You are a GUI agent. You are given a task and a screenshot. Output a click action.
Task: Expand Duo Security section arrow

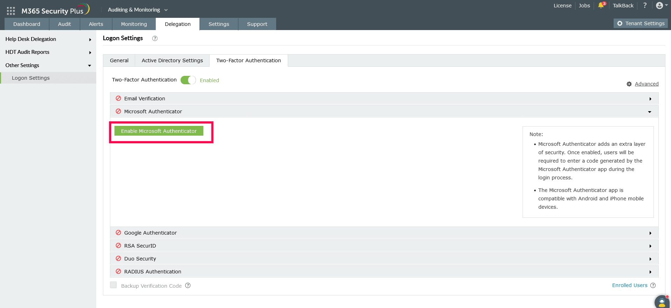click(x=650, y=259)
